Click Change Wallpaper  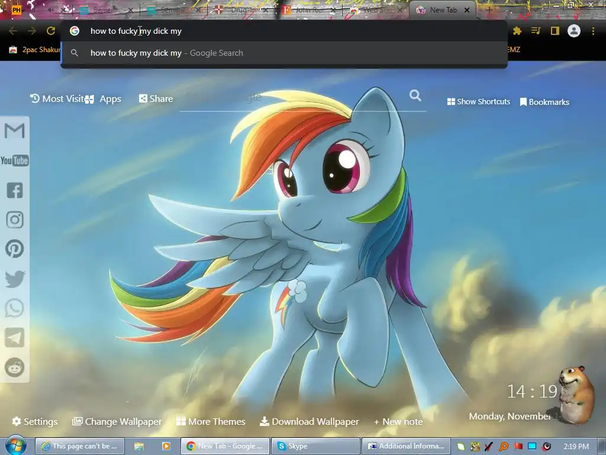pos(117,421)
